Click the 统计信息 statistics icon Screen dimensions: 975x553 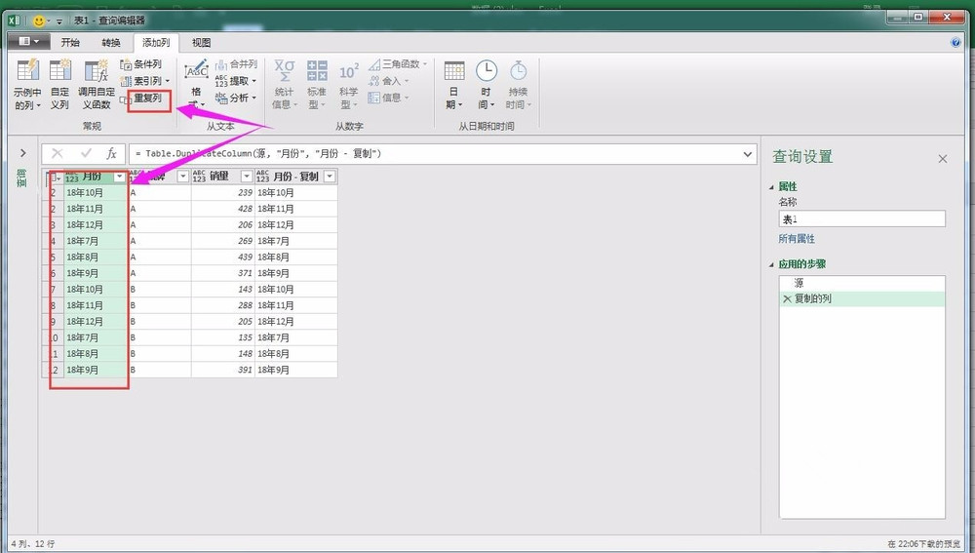[x=285, y=71]
